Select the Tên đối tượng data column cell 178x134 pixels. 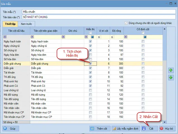click(16, 99)
